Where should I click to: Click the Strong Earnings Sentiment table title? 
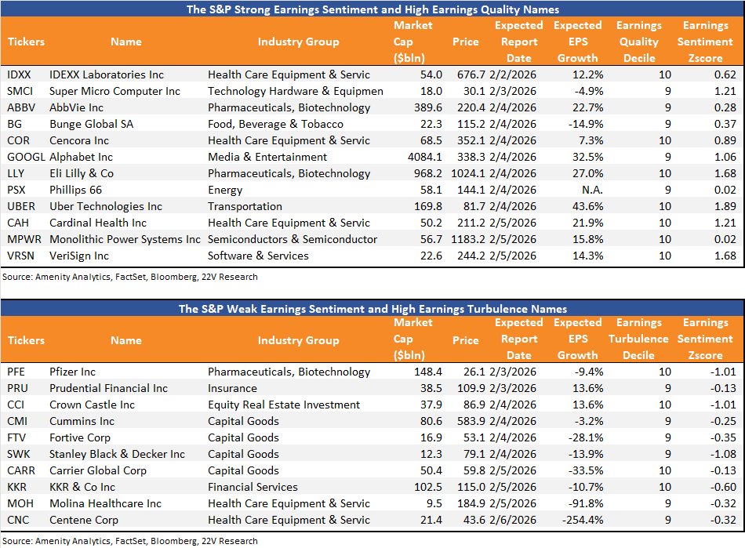(x=372, y=9)
